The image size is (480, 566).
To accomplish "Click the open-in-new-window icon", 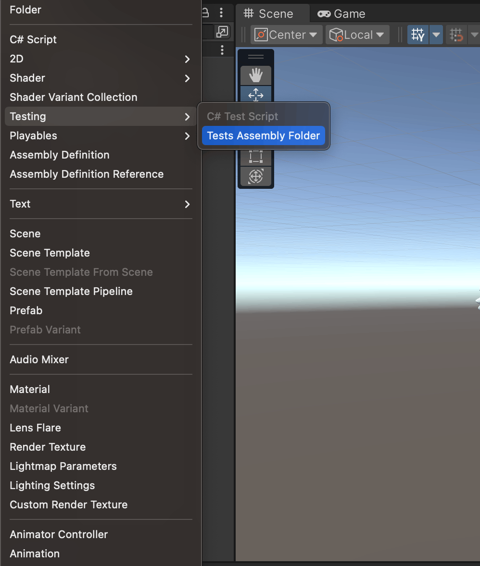I will 222,32.
